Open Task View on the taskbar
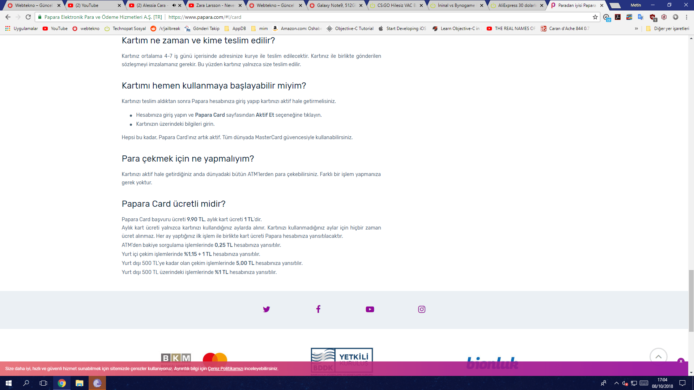694x390 pixels. point(43,383)
